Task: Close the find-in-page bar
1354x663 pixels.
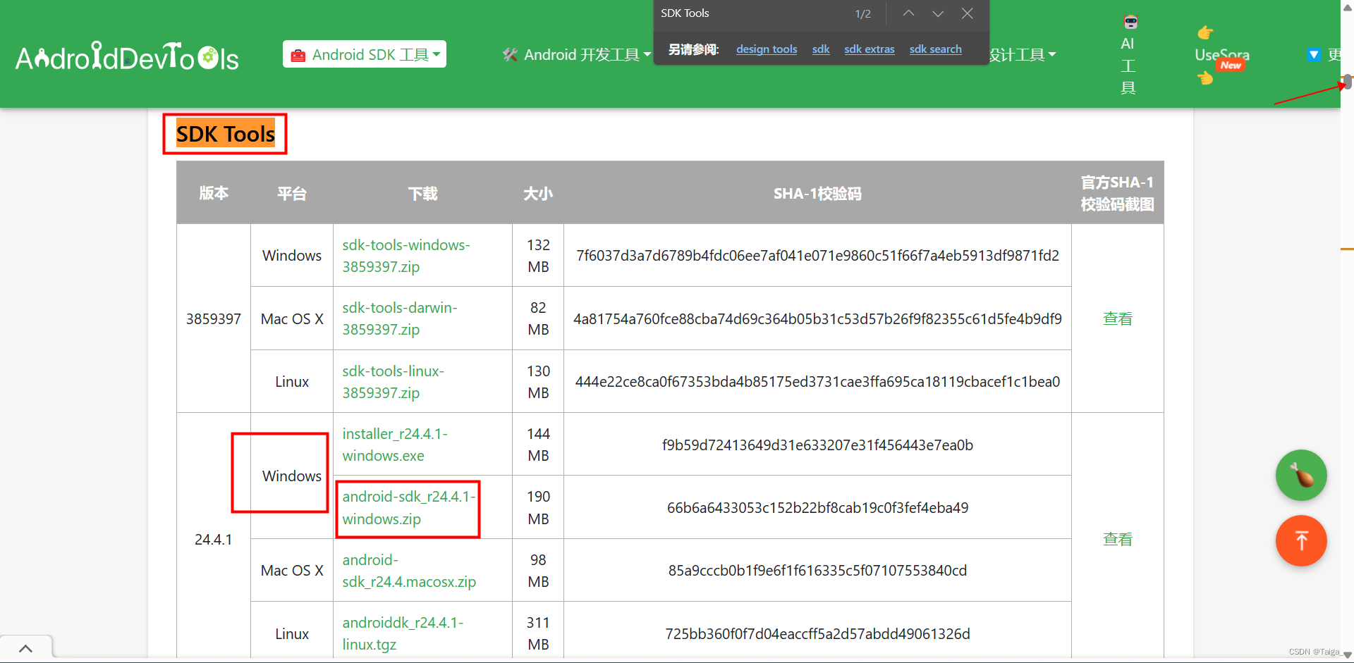Action: 968,13
